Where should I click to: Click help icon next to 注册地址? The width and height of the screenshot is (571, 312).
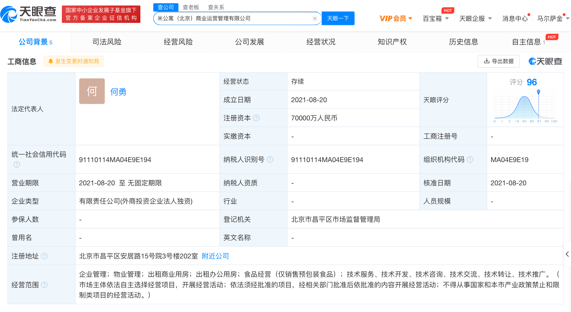pyautogui.click(x=44, y=256)
